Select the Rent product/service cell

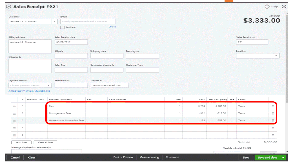66,106
